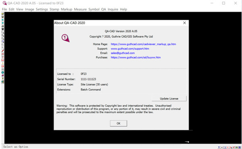Click the Licensed to value 0F23
Screen dimensions: 242x149
[83, 74]
